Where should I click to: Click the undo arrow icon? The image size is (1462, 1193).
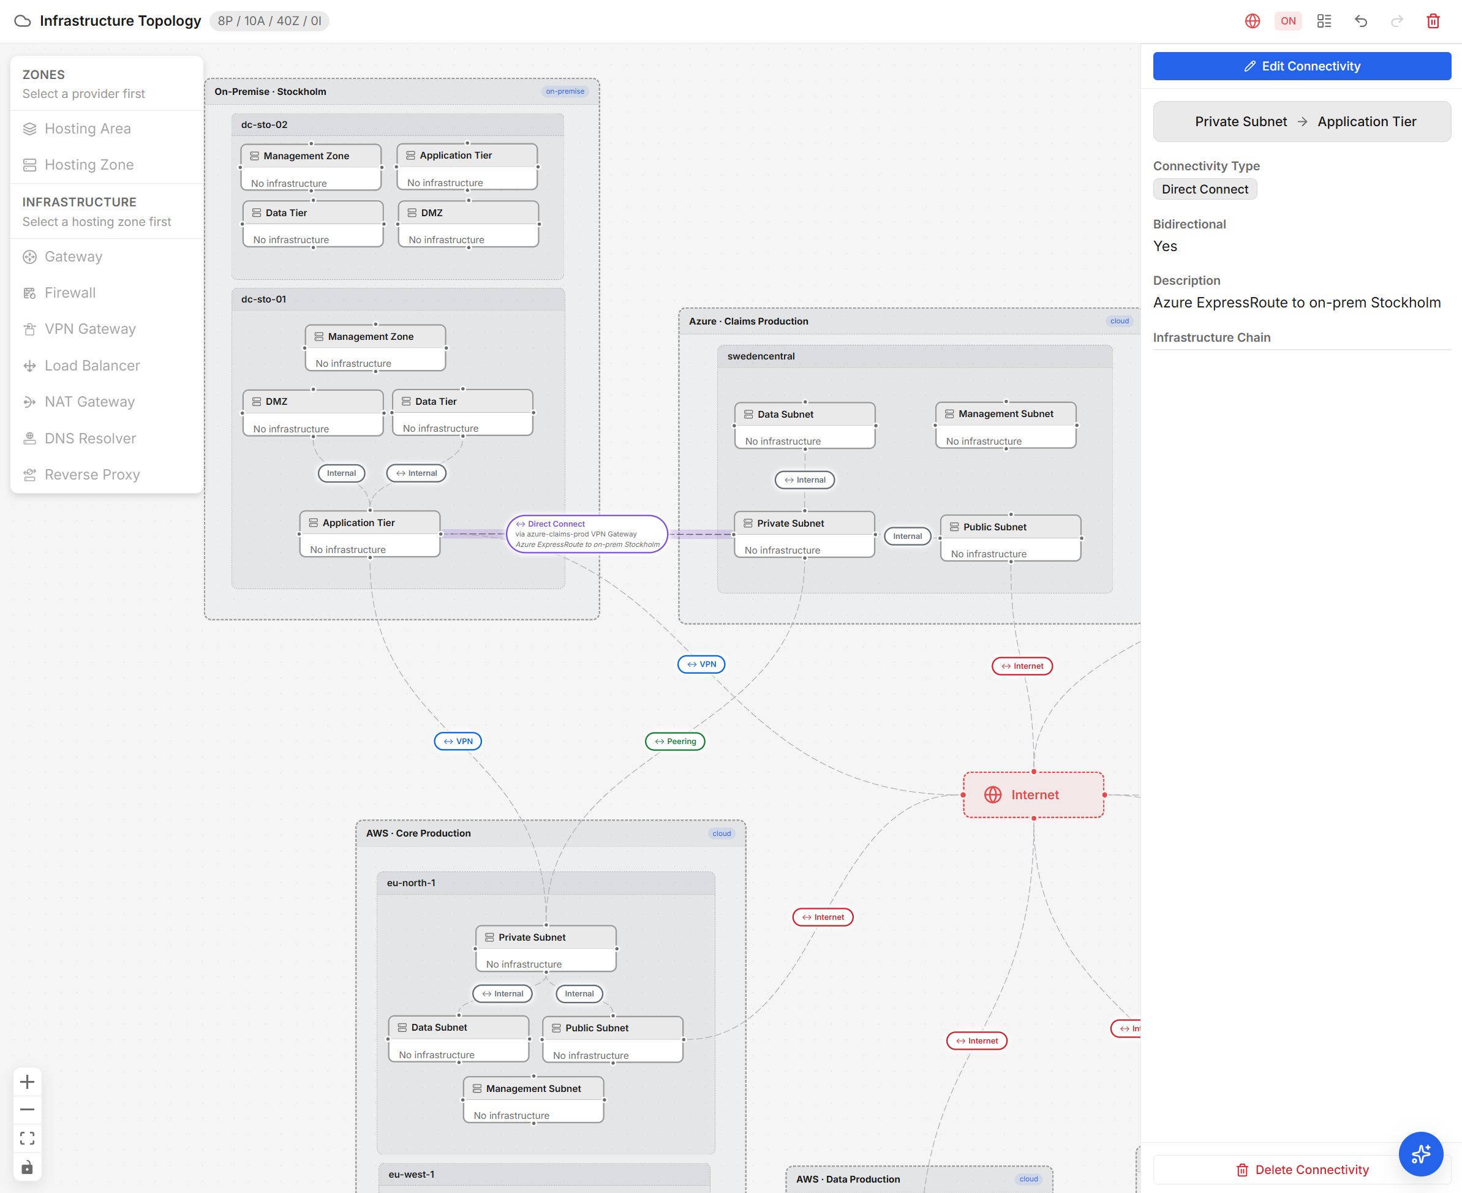pos(1360,21)
